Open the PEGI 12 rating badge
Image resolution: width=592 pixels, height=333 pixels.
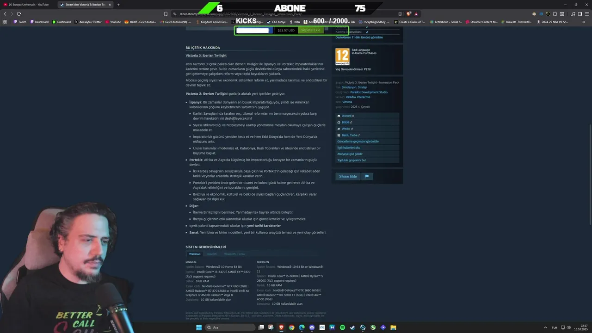click(x=342, y=57)
